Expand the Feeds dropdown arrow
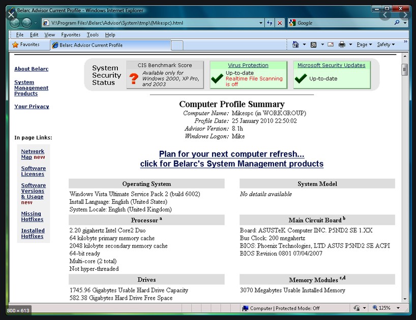This screenshot has width=416, height=320. [322, 45]
